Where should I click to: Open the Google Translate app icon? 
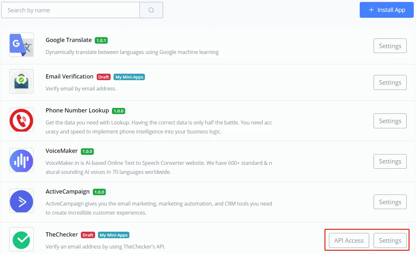[21, 45]
